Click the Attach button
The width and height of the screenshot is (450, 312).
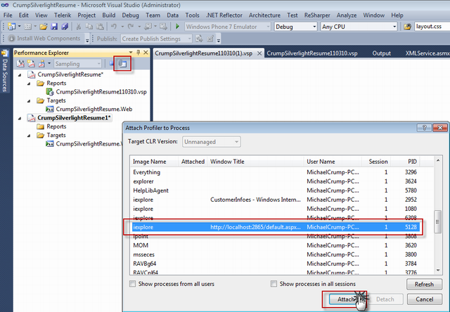[x=347, y=299]
